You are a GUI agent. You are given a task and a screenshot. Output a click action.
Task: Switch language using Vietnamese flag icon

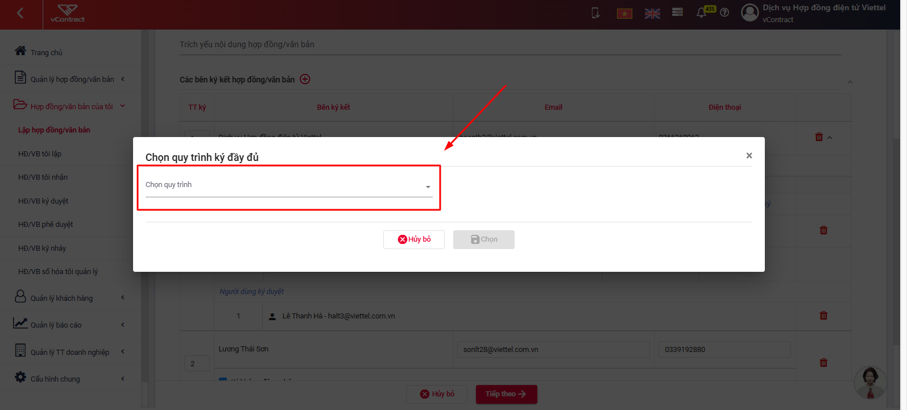[x=624, y=13]
